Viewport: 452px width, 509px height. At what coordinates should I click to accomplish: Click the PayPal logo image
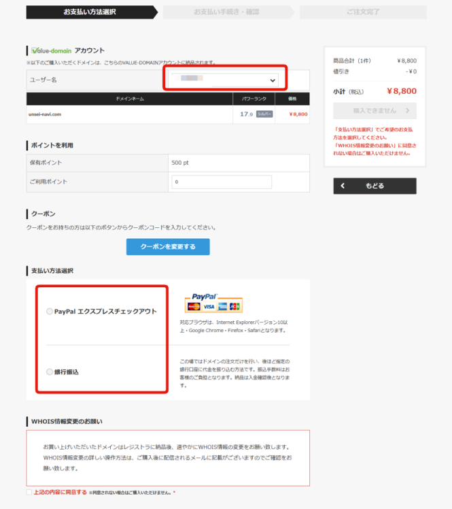203,297
